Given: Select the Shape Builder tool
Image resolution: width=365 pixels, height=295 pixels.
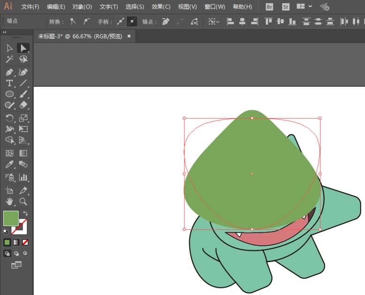Looking at the screenshot, I should [9, 140].
